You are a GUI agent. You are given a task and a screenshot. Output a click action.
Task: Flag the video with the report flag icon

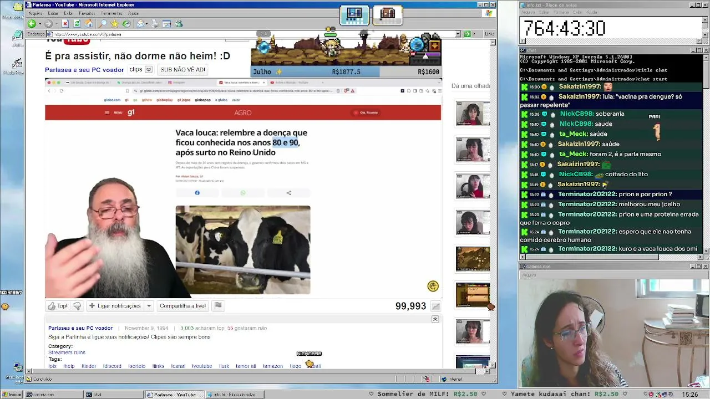tap(218, 305)
